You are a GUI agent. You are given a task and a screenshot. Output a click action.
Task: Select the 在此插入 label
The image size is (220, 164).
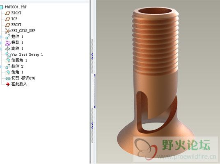(x=19, y=84)
